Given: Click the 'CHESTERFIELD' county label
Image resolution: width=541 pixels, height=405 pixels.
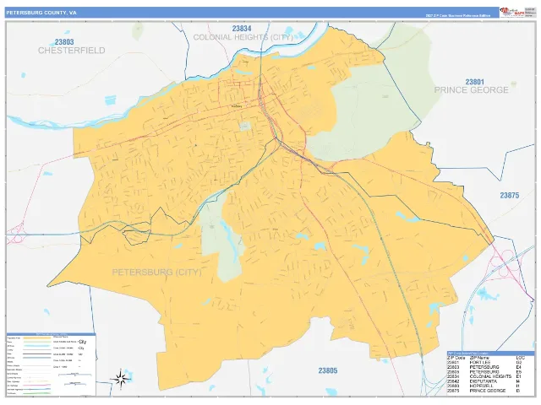Looking at the screenshot, I should (x=71, y=51).
